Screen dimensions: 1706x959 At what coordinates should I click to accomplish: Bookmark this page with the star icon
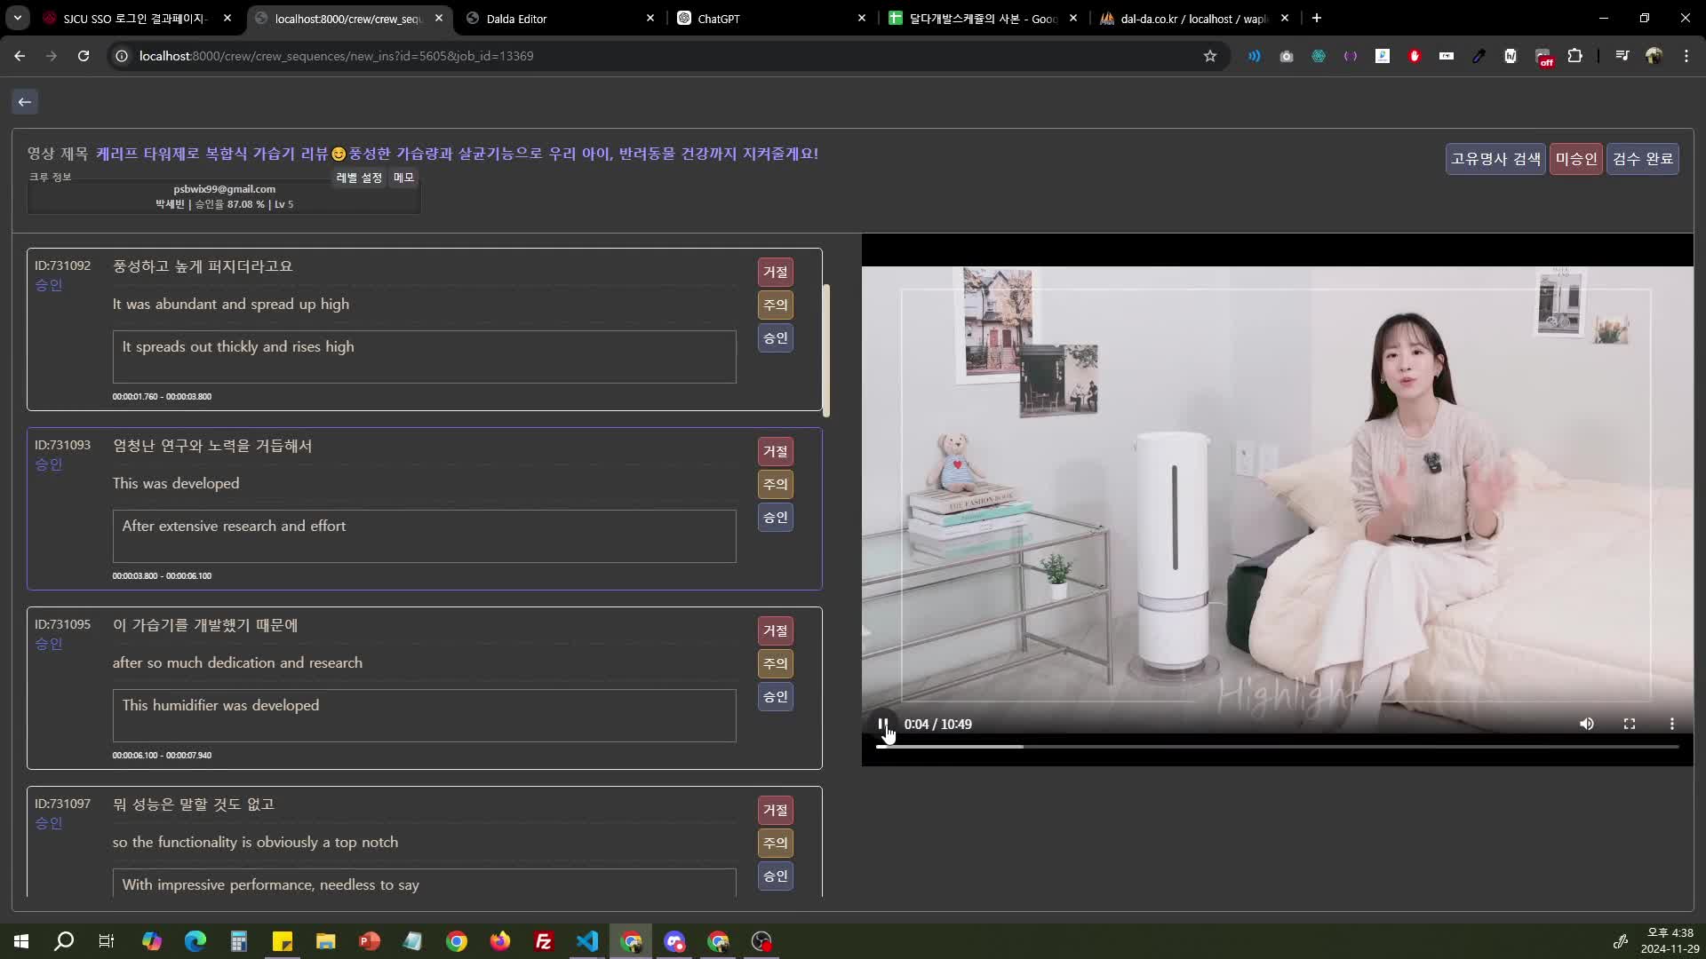point(1210,56)
